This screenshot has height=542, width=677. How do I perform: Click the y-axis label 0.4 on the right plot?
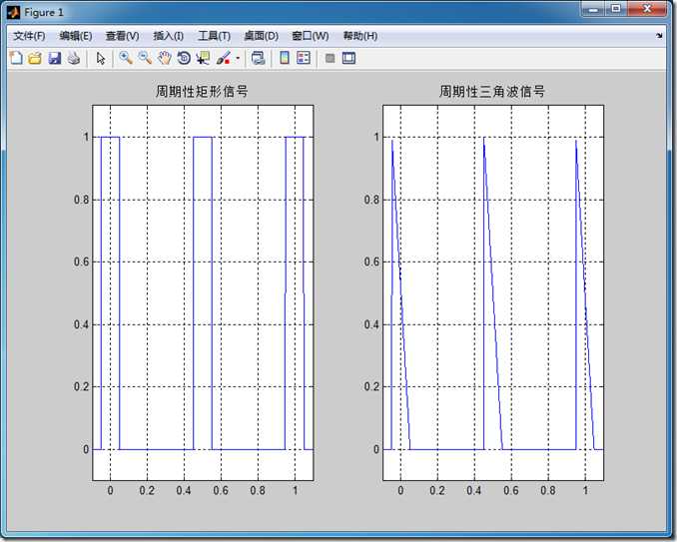[x=371, y=324]
